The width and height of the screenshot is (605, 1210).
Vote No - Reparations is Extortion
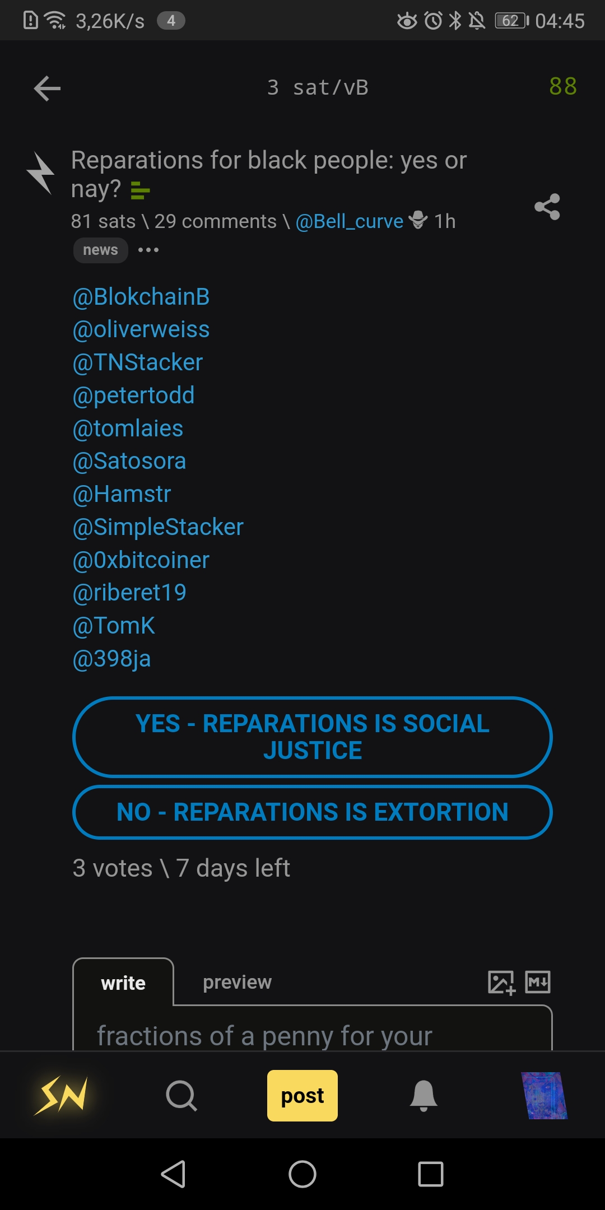pos(313,812)
